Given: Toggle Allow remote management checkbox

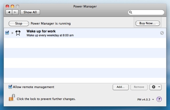Looking at the screenshot, I should pyautogui.click(x=10, y=87).
